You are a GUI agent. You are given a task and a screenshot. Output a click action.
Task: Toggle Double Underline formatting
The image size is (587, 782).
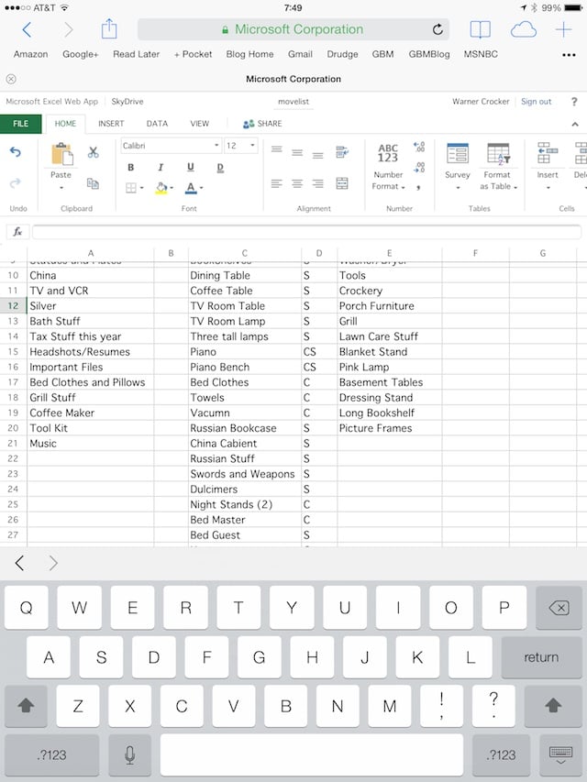pos(220,167)
